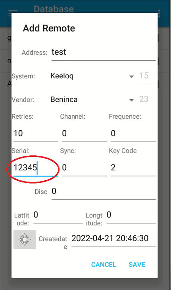Save the new remote
Viewport: 171px width, 290px height.
pyautogui.click(x=137, y=265)
